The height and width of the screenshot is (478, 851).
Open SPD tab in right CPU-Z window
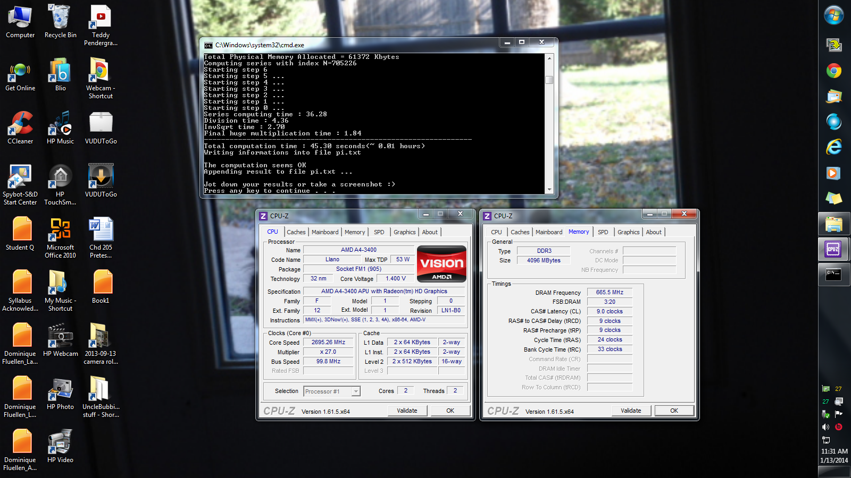603,232
